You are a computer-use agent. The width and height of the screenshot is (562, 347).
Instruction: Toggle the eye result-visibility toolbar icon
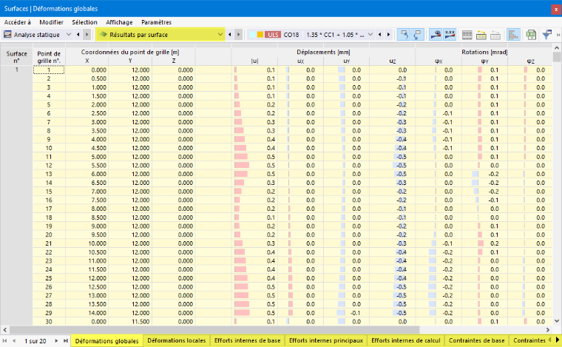point(436,35)
